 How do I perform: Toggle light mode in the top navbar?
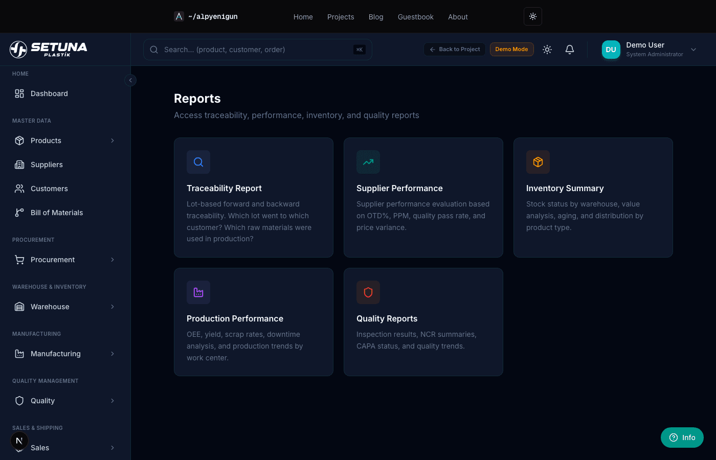(x=532, y=16)
